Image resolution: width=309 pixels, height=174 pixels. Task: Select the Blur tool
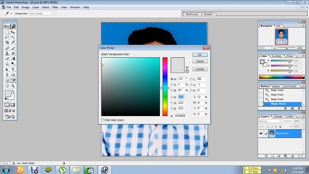point(7,63)
